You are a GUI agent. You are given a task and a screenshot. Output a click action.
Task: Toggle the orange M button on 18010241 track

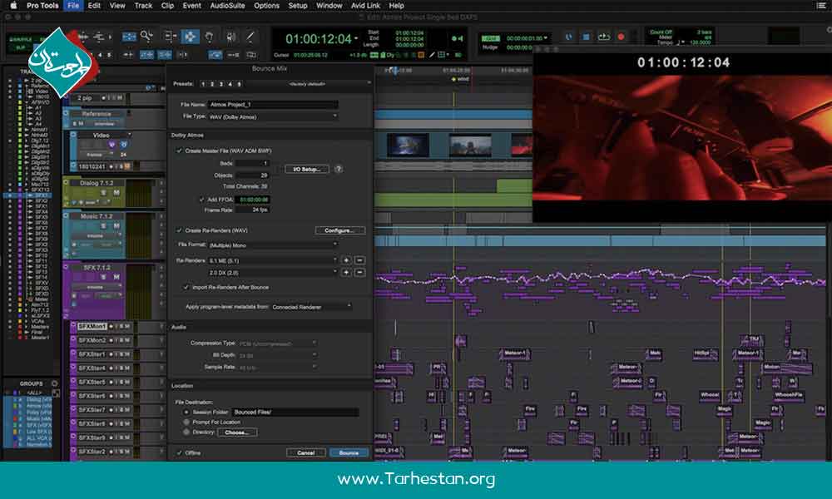tap(127, 166)
